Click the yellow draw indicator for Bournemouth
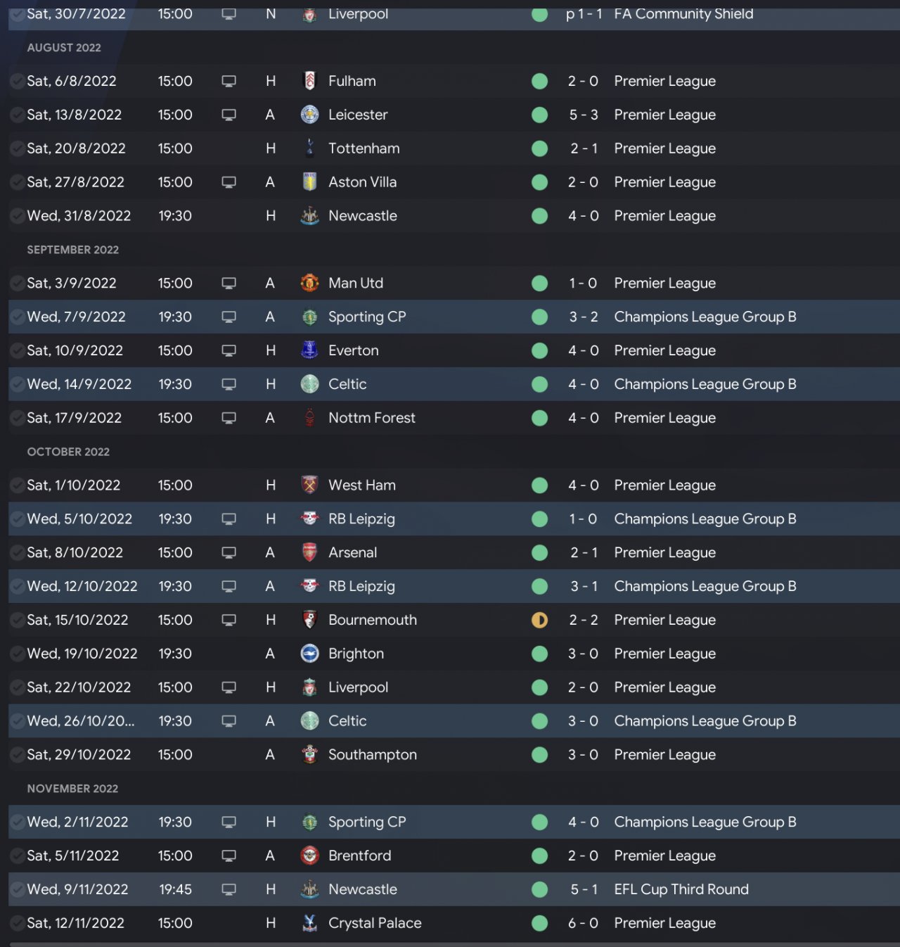 (540, 620)
